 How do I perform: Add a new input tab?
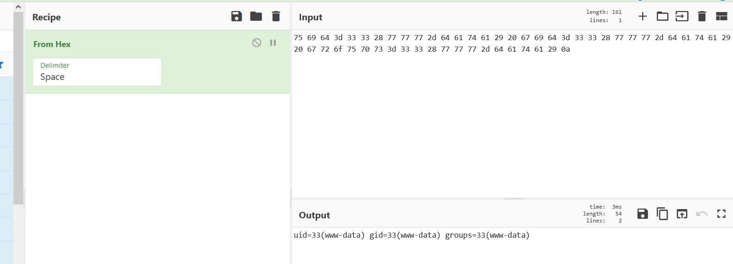tap(643, 17)
